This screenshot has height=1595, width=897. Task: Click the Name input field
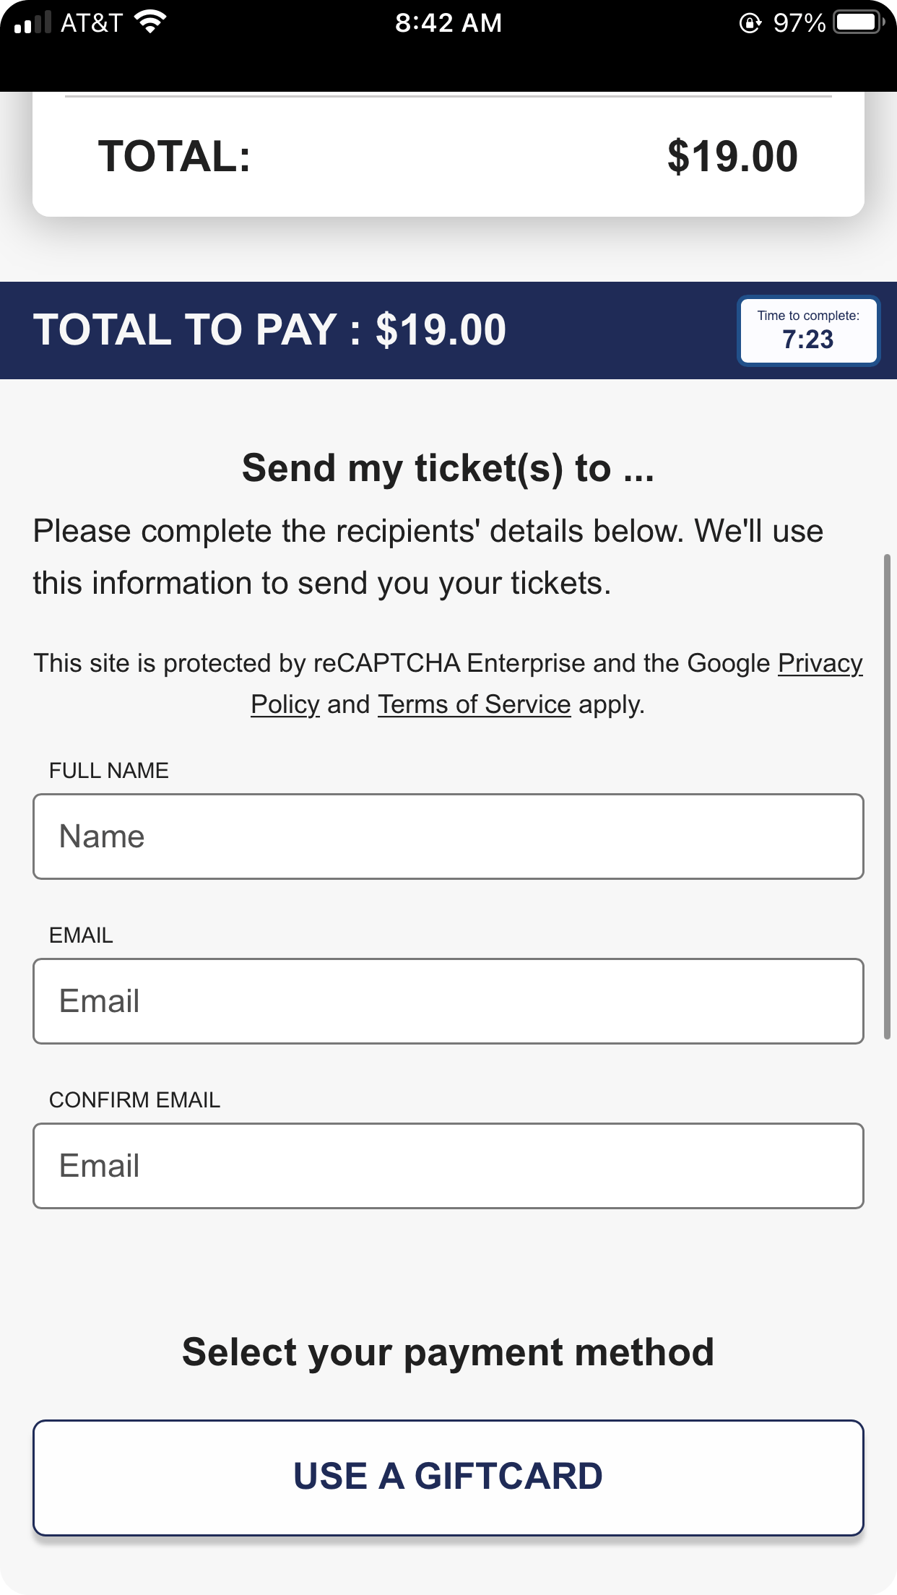coord(448,835)
